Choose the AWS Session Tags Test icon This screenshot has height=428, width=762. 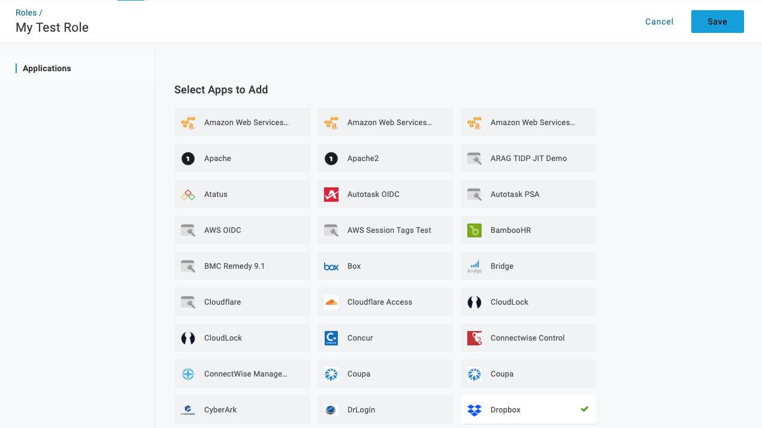click(x=331, y=230)
